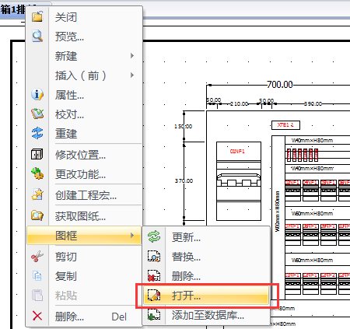
Task: Click the folder icon beside 关闭
Action: click(x=37, y=16)
